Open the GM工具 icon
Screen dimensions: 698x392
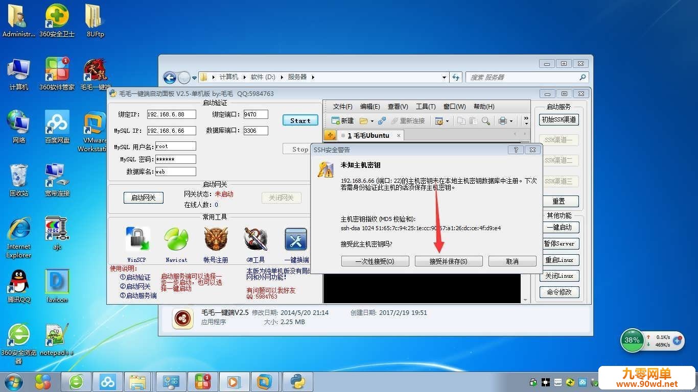coord(256,239)
